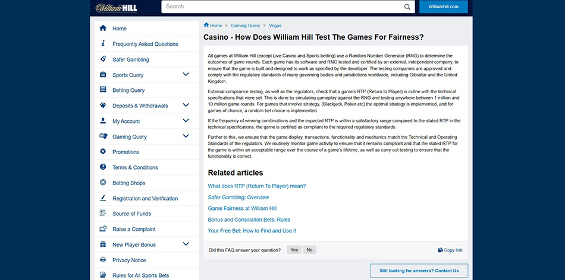
Task: Click the William Hill logo
Action: click(116, 8)
